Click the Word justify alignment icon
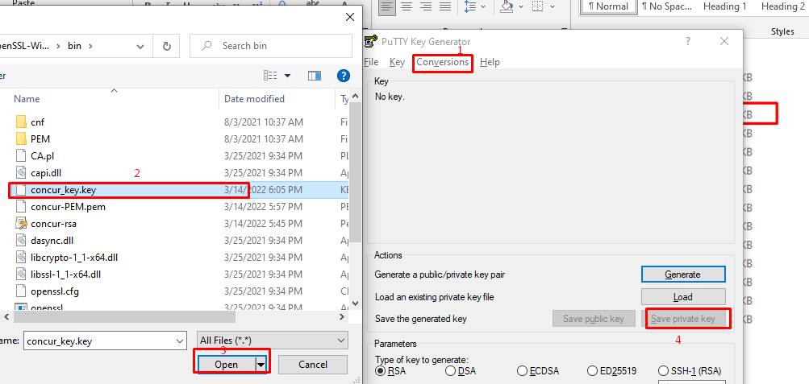The height and width of the screenshot is (384, 809). 447,6
